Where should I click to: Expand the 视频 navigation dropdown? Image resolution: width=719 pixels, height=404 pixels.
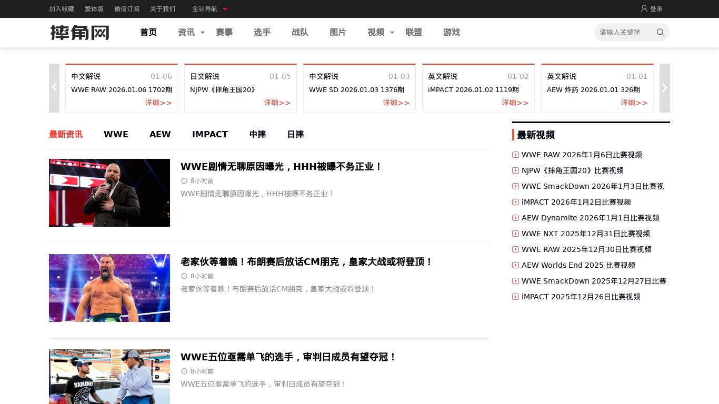[392, 33]
